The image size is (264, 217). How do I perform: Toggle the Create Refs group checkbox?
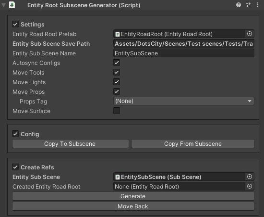pos(15,167)
